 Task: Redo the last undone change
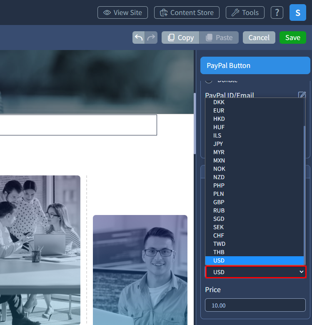(x=151, y=37)
